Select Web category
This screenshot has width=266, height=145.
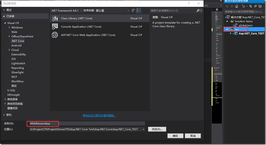point(14,32)
